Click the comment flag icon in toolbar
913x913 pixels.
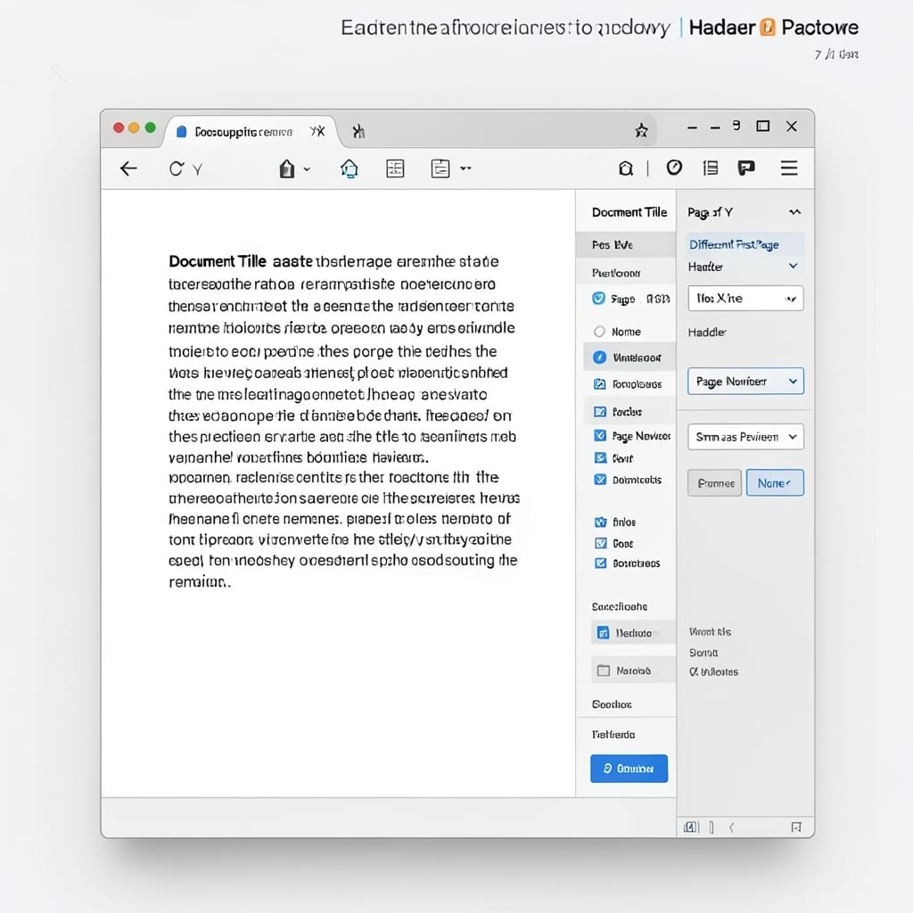pyautogui.click(x=746, y=169)
